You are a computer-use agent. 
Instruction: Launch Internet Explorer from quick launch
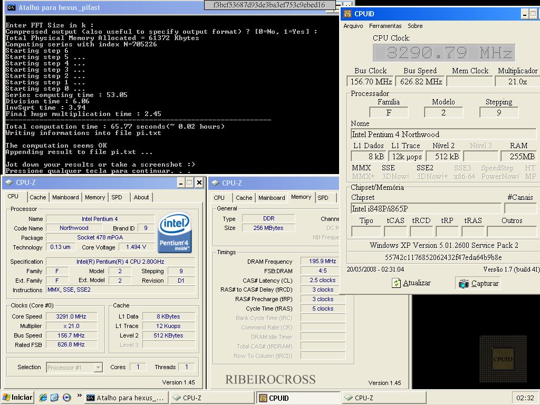(43, 398)
